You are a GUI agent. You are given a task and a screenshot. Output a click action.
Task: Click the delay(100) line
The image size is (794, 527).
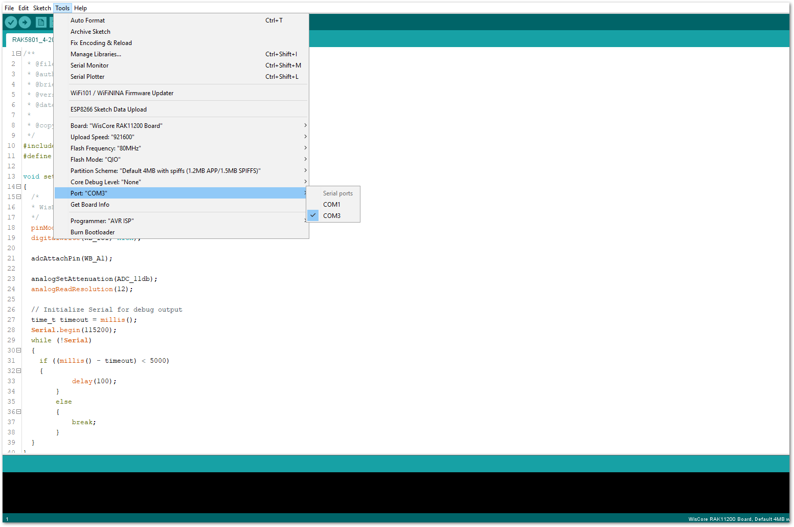[x=94, y=381]
